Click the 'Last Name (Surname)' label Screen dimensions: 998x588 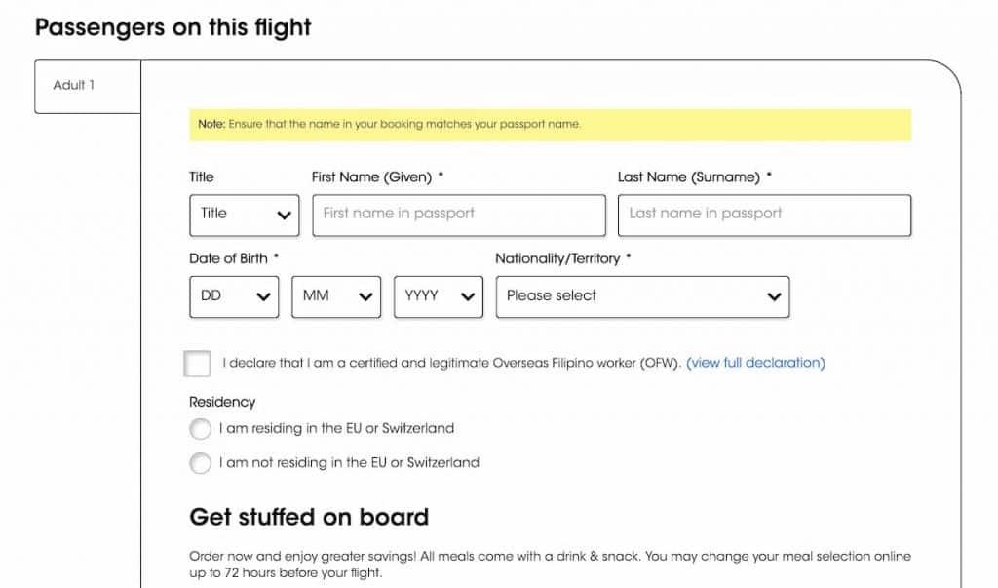(689, 176)
